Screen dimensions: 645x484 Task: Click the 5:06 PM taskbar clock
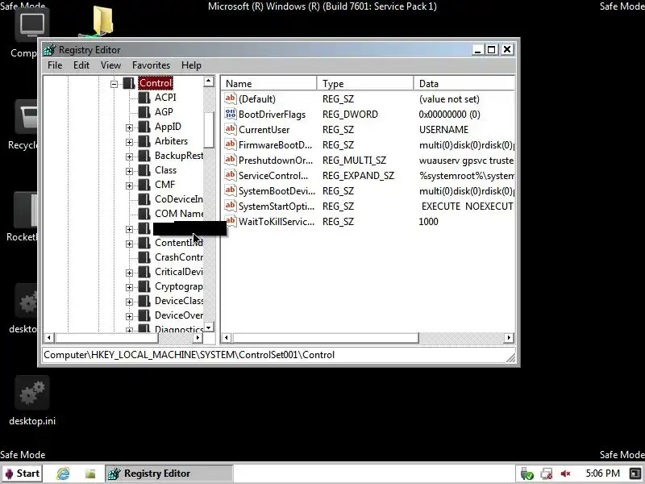coord(602,474)
